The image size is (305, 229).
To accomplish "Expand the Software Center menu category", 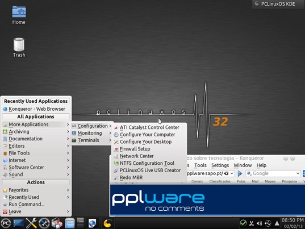I will click(36, 168).
